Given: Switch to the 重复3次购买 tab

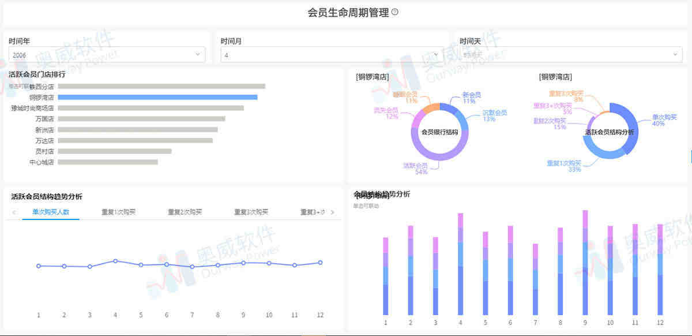Looking at the screenshot, I should point(251,212).
